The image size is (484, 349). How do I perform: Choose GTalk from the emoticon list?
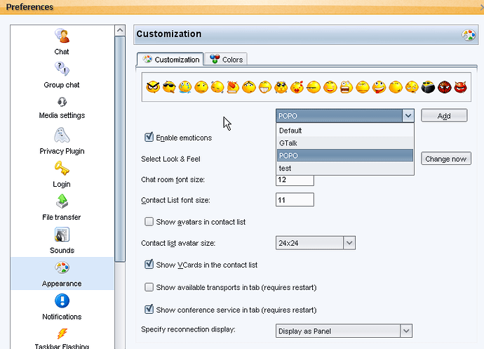point(345,143)
